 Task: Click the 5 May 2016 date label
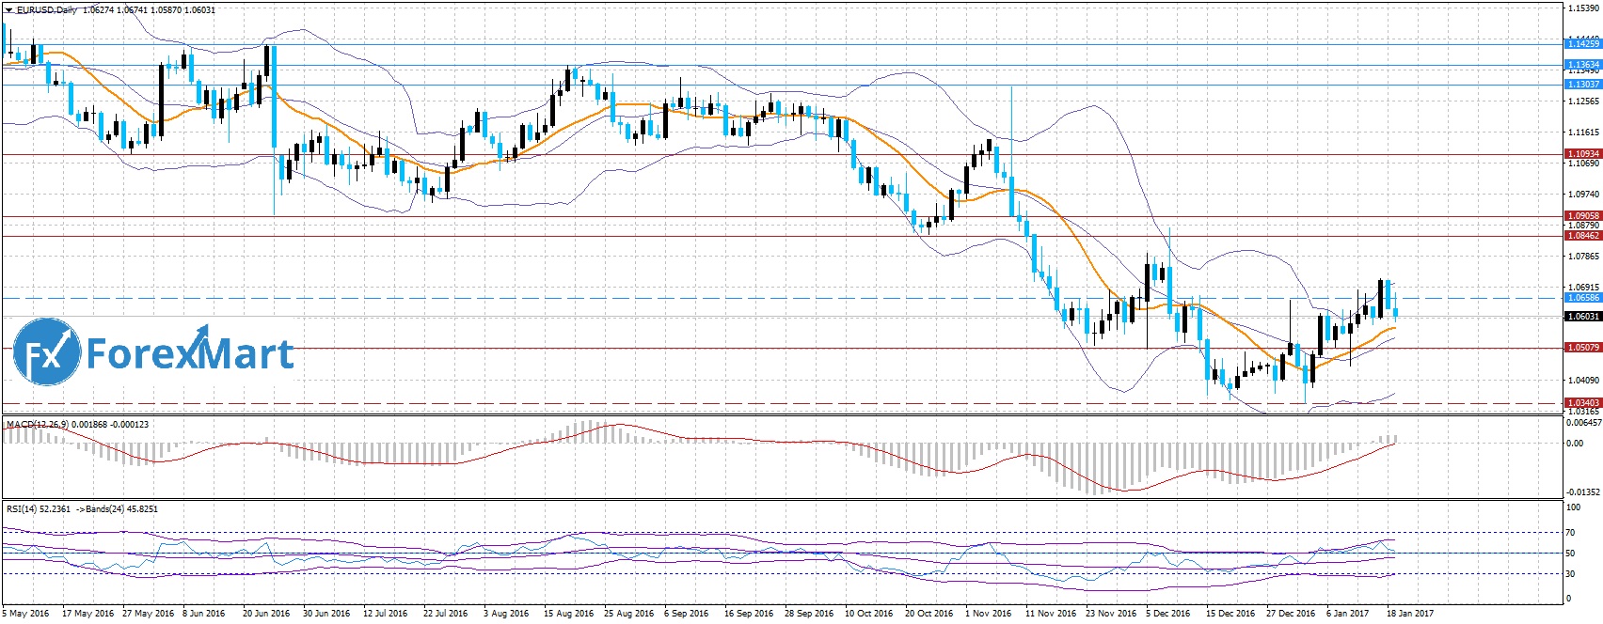(27, 614)
